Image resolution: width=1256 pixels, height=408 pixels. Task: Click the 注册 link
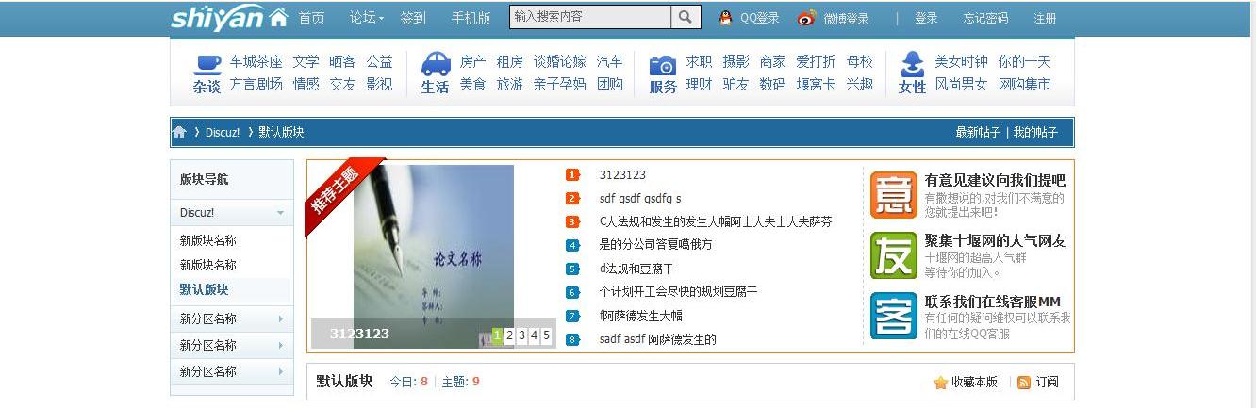(1045, 18)
